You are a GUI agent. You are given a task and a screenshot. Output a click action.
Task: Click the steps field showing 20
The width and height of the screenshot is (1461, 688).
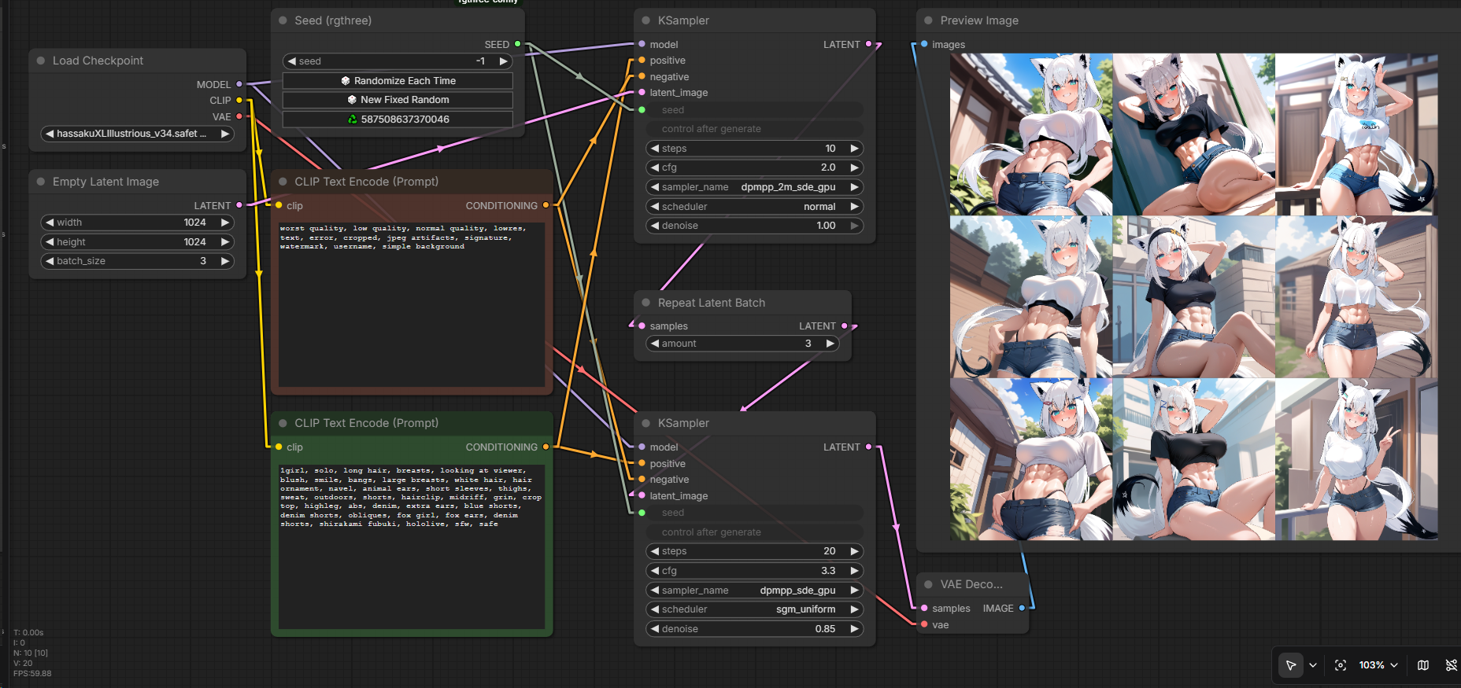point(755,551)
